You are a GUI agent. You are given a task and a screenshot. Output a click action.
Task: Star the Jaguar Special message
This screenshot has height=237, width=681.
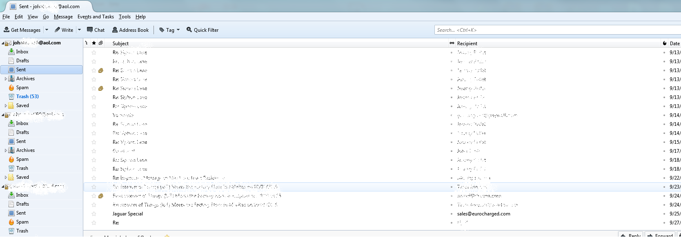point(94,214)
